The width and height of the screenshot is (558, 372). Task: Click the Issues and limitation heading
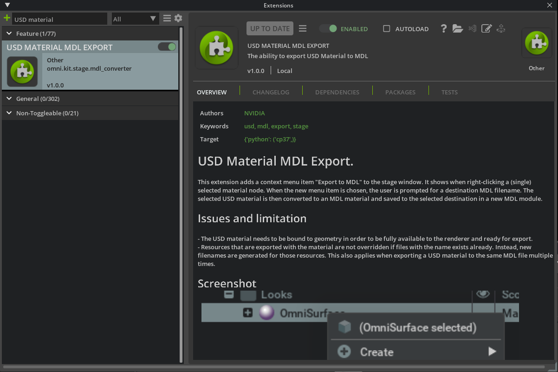click(252, 219)
